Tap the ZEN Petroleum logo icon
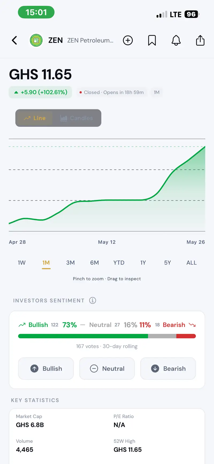Viewport: 214px width, 464px height. point(36,40)
